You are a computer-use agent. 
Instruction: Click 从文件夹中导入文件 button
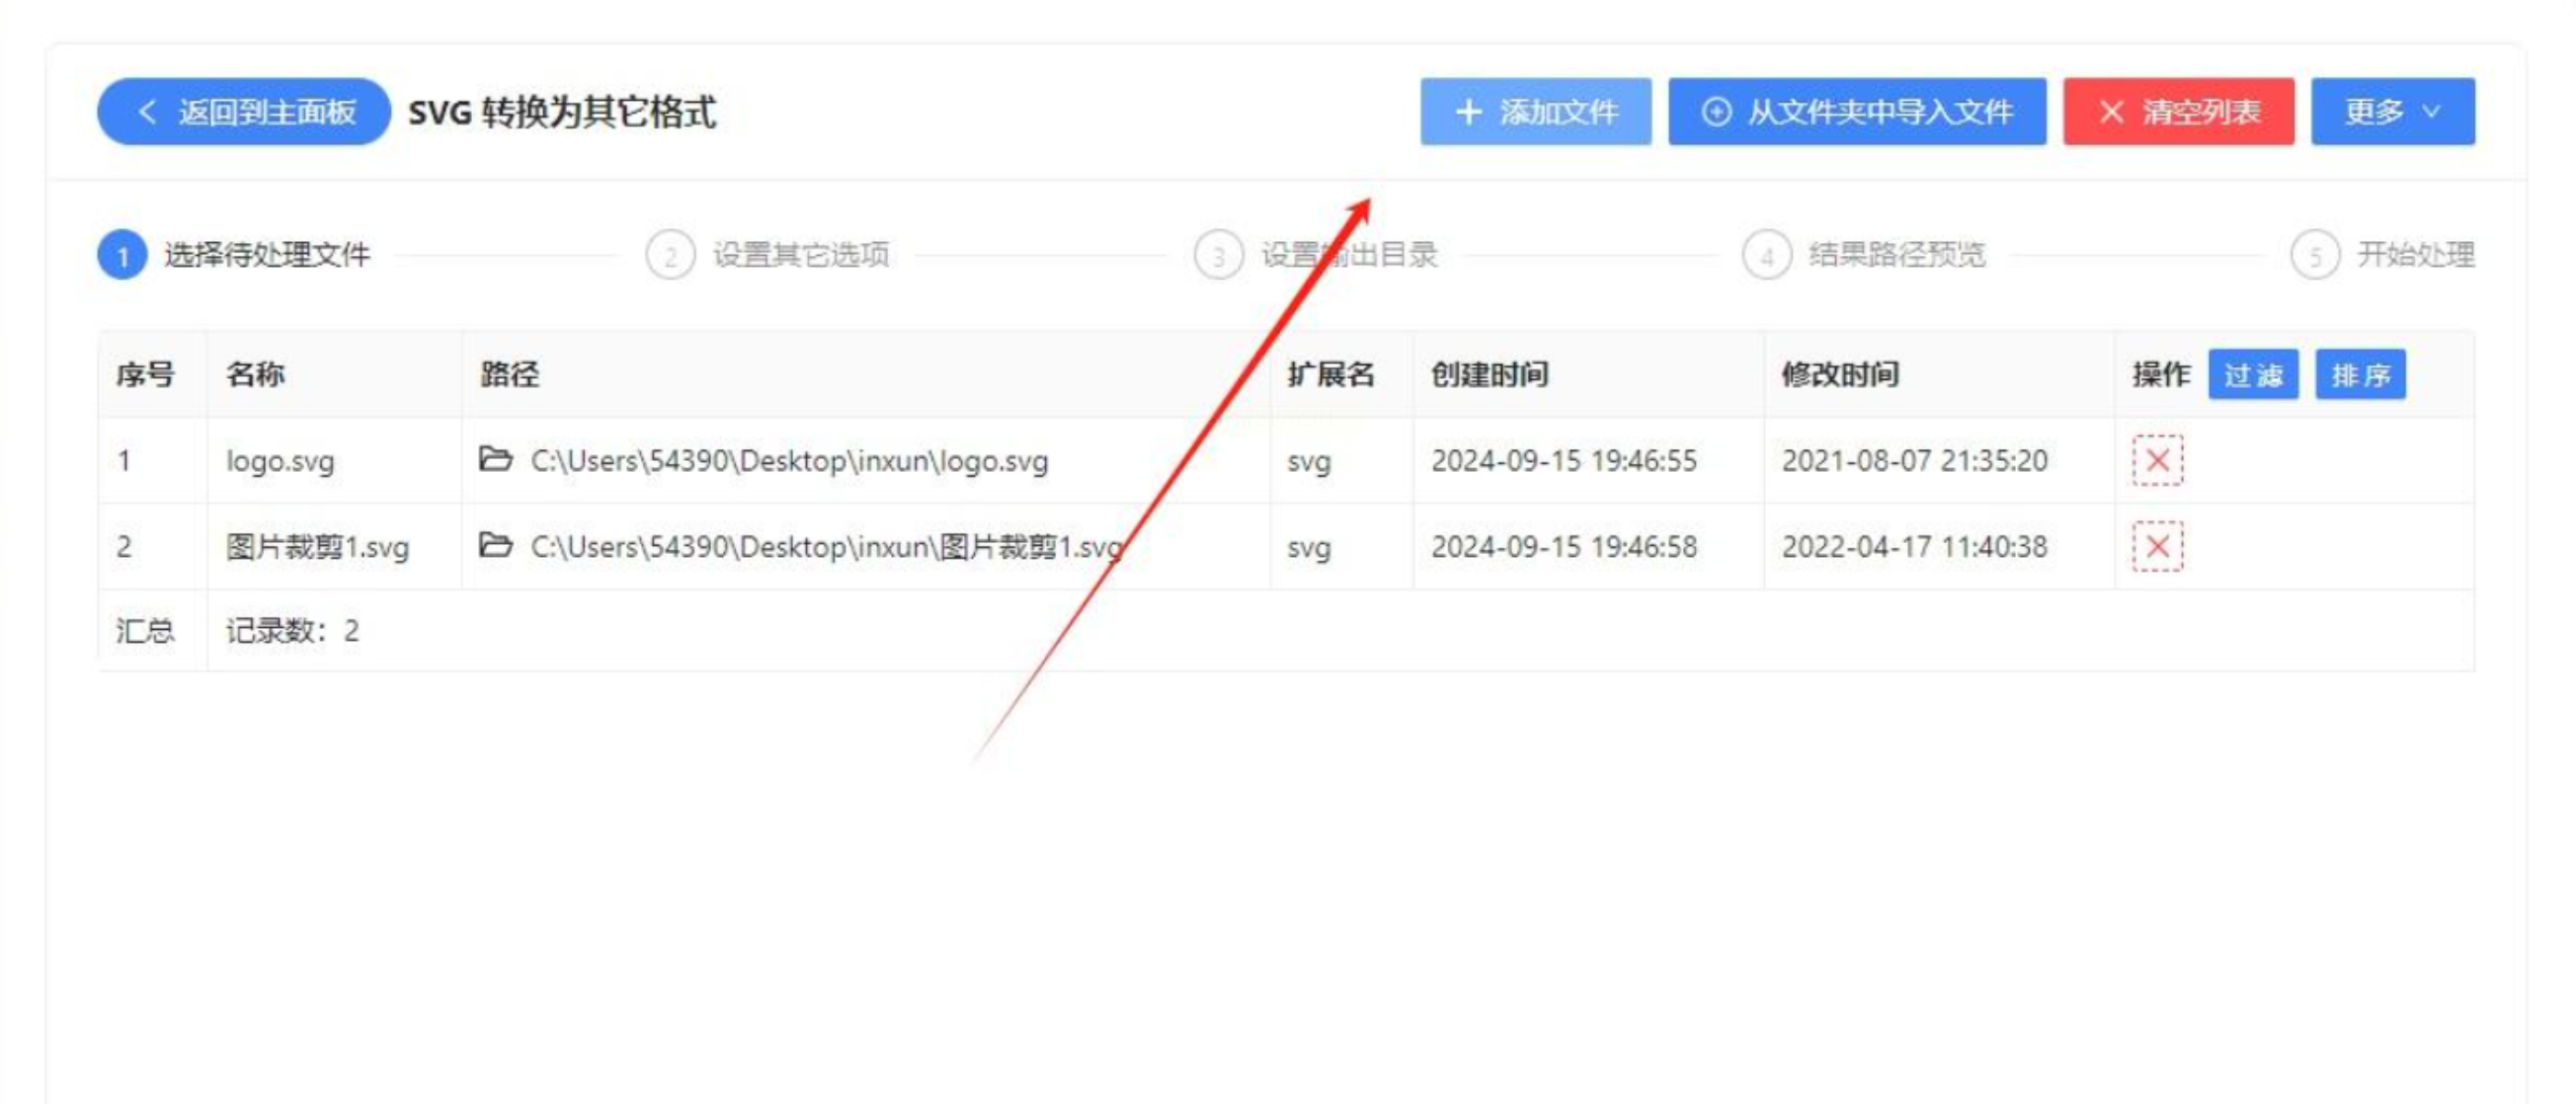(x=1856, y=112)
